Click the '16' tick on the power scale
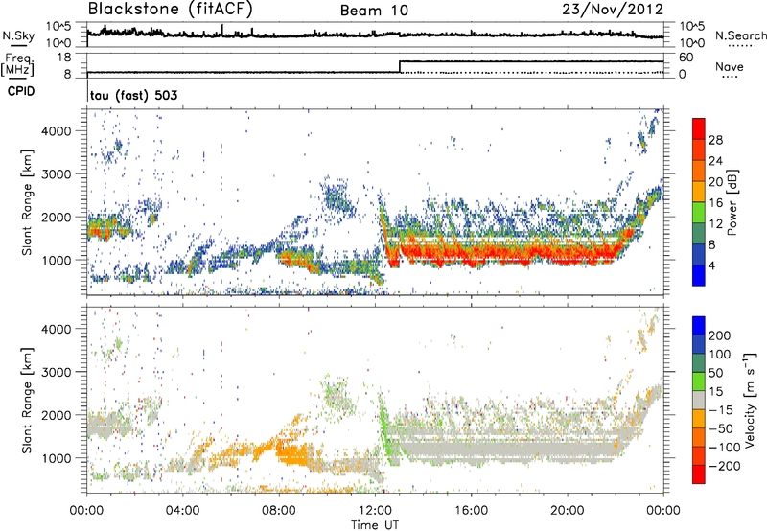The width and height of the screenshot is (767, 531). pyautogui.click(x=715, y=203)
